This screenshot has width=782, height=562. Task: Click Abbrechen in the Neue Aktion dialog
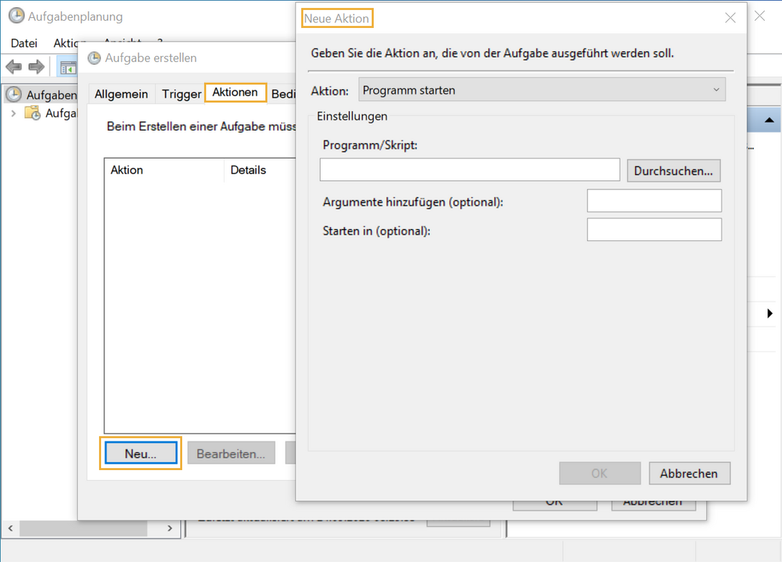click(x=689, y=473)
